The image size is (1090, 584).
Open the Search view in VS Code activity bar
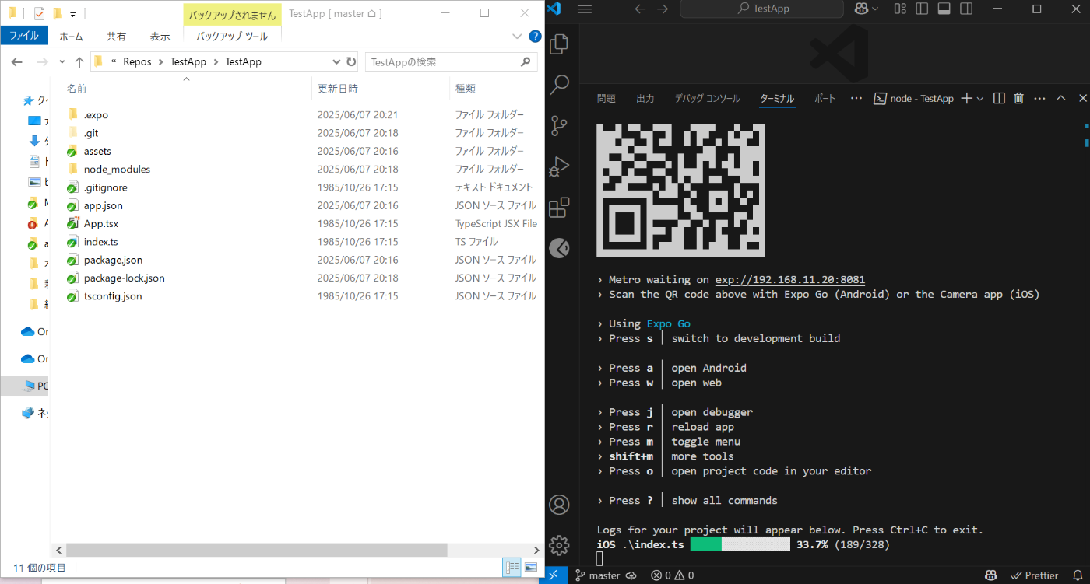point(559,85)
